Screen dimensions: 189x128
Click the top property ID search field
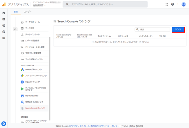(x=105, y=4)
